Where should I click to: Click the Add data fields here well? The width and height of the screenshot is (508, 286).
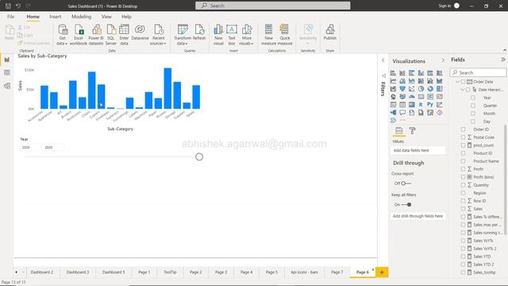coord(418,150)
